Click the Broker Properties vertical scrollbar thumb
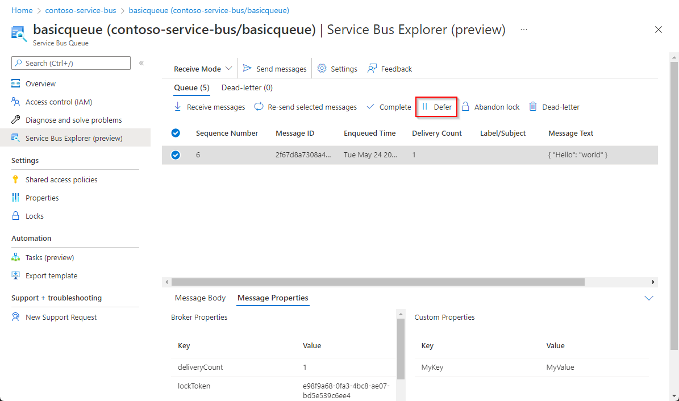679x401 pixels. tap(401, 349)
